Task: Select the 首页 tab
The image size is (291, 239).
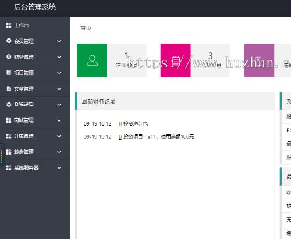Action: coord(86,28)
